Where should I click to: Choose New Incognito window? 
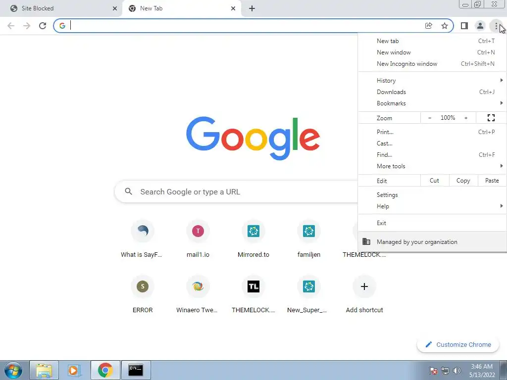click(432, 64)
